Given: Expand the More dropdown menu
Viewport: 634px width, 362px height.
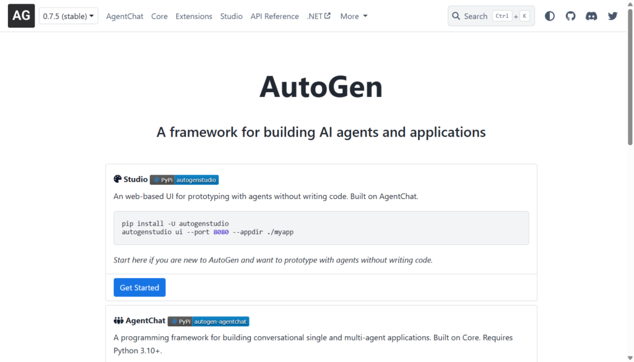Looking at the screenshot, I should tap(354, 16).
